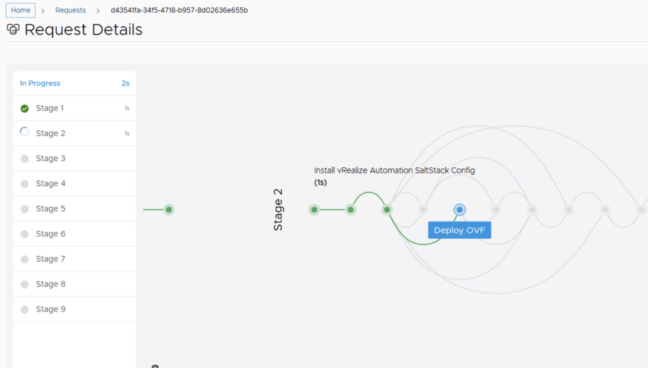
Task: Select Stage 2 in the stage list
Action: [x=50, y=133]
